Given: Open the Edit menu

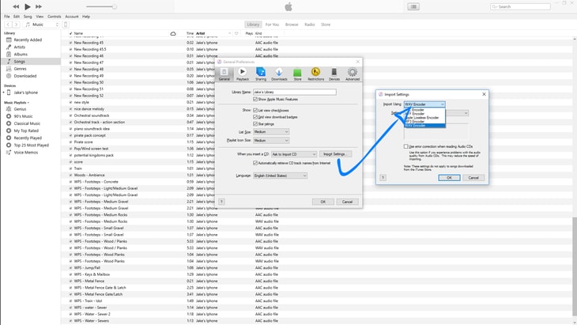Looking at the screenshot, I should (x=17, y=17).
